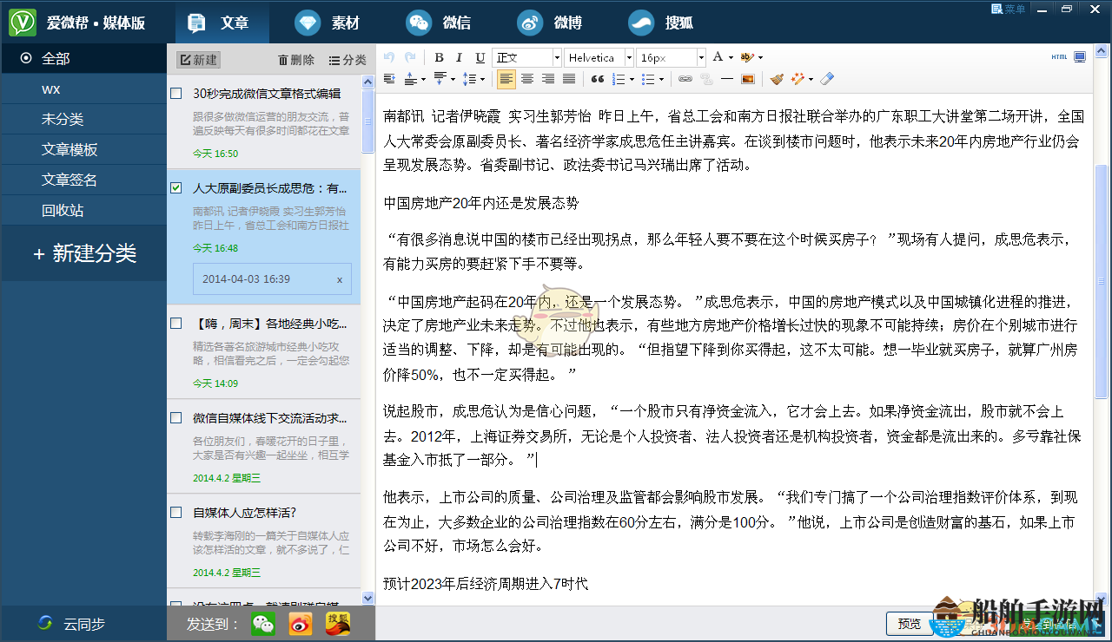Click the 分类 button

pos(347,60)
